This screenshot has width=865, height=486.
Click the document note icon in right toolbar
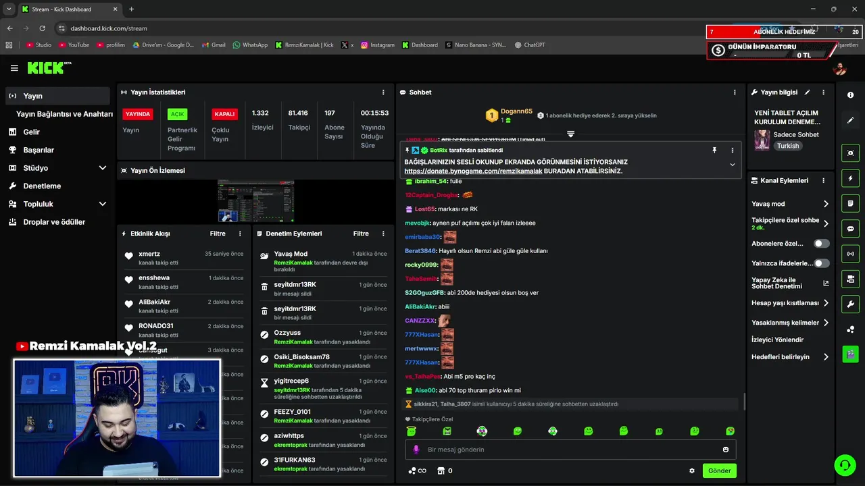[850, 203]
